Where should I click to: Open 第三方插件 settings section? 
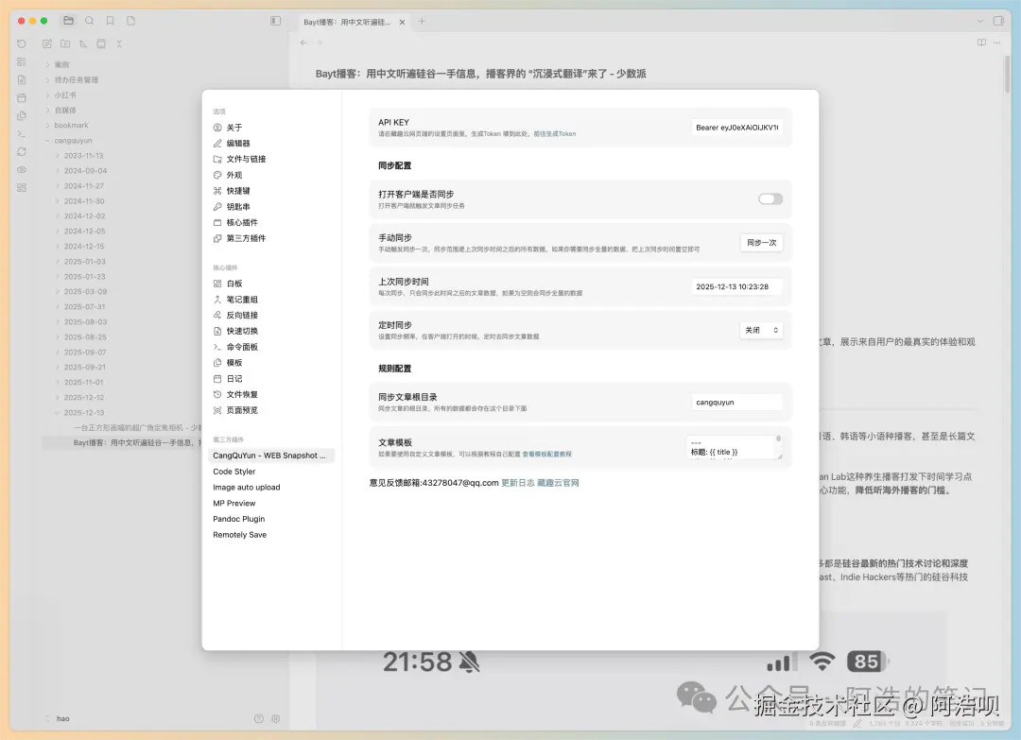pyautogui.click(x=246, y=238)
